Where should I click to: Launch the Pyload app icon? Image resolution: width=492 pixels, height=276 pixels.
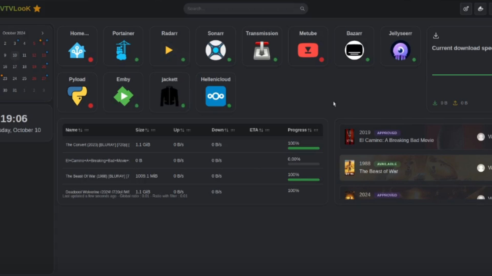(x=77, y=96)
